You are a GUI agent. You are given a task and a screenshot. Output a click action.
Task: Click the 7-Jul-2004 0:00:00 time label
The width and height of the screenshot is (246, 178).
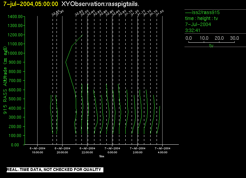tap(112, 150)
